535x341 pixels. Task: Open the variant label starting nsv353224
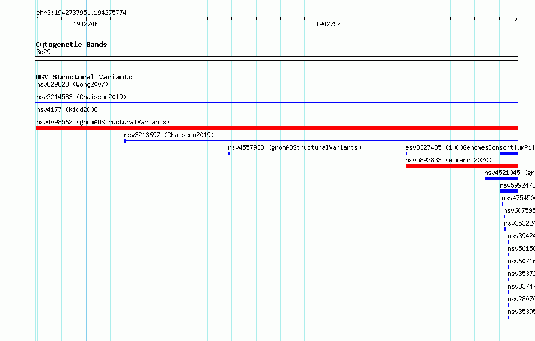(519, 223)
